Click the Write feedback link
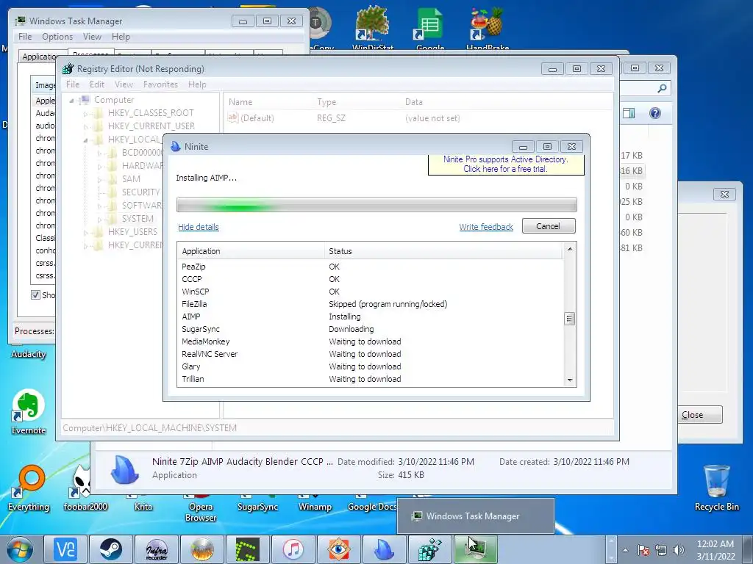This screenshot has height=564, width=753. tap(486, 227)
